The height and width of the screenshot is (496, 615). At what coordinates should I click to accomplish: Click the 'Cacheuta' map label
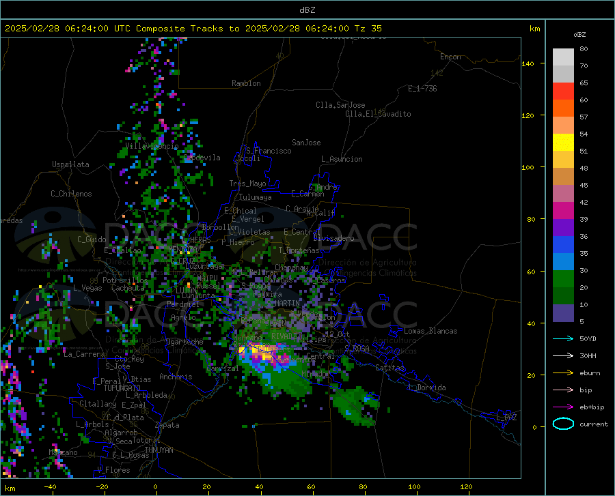(x=128, y=288)
